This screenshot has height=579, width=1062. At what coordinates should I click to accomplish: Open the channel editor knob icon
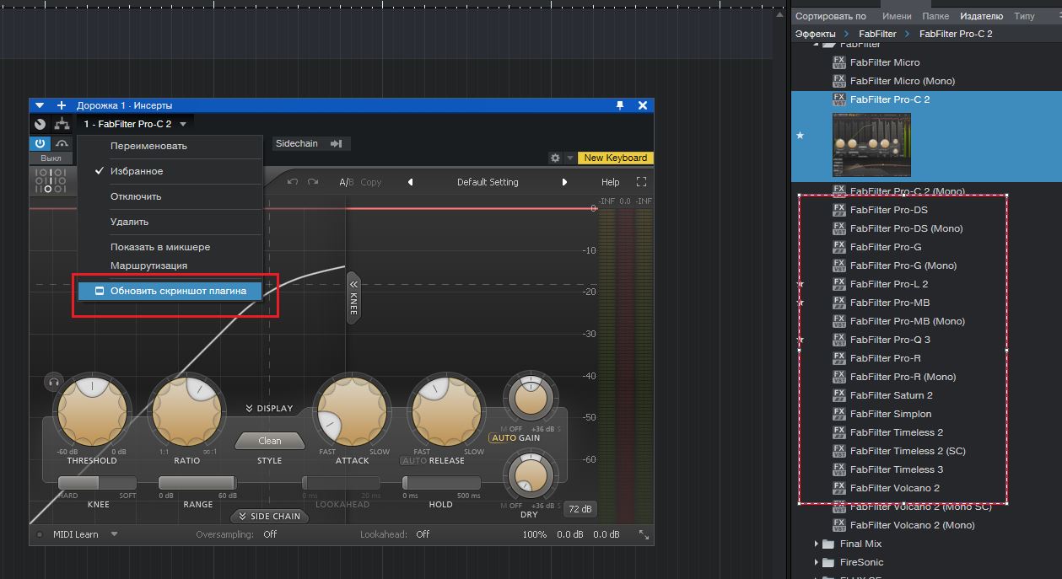coord(40,124)
